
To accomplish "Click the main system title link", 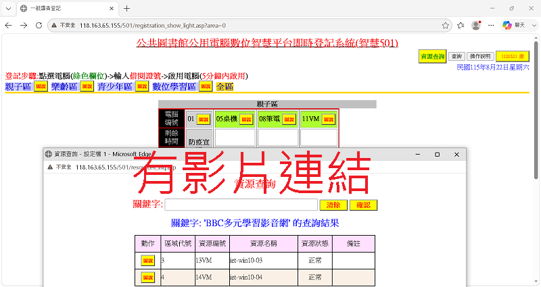I will pyautogui.click(x=267, y=43).
